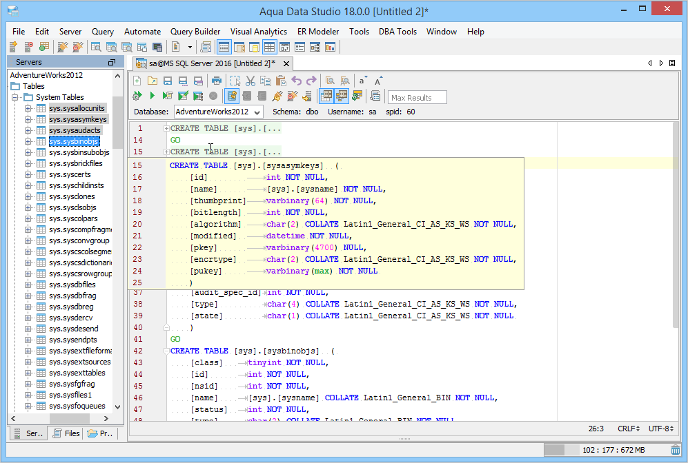Toggle the auto-commit toolbar button
The height and width of the screenshot is (463, 688).
click(x=233, y=96)
